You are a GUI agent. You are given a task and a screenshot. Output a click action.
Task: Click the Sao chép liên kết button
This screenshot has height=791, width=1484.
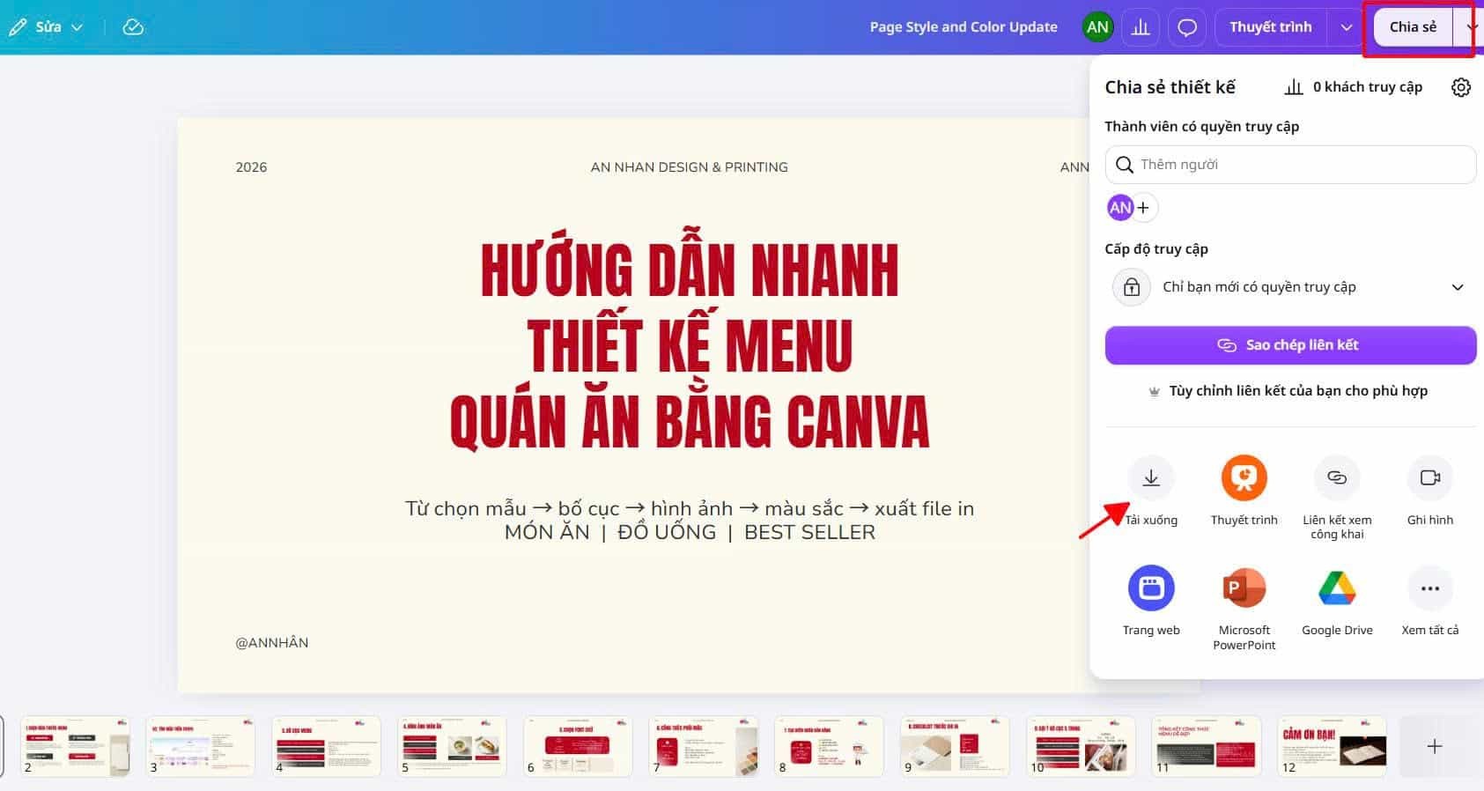tap(1290, 345)
